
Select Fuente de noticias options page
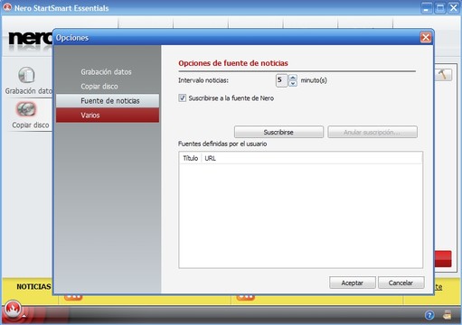108,101
